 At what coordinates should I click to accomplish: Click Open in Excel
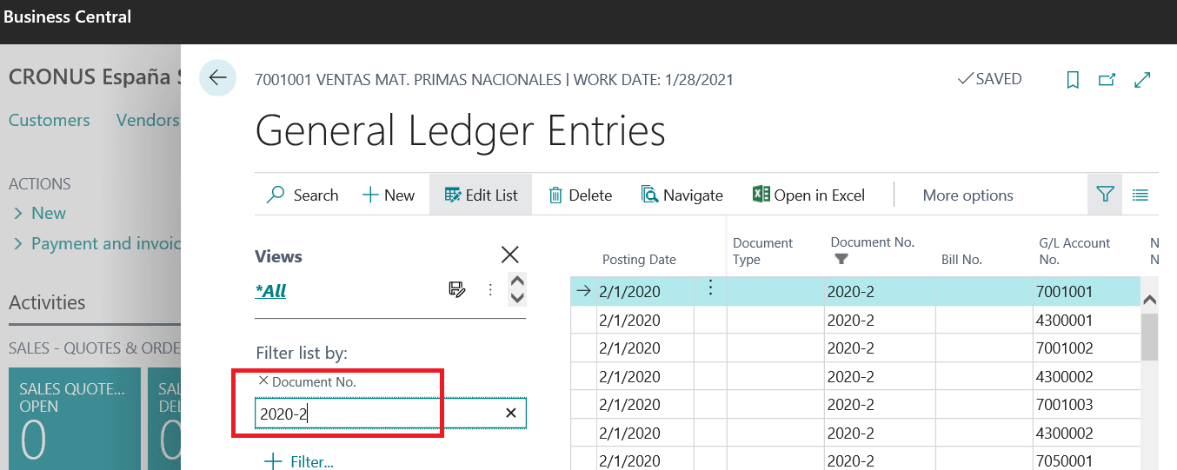808,195
